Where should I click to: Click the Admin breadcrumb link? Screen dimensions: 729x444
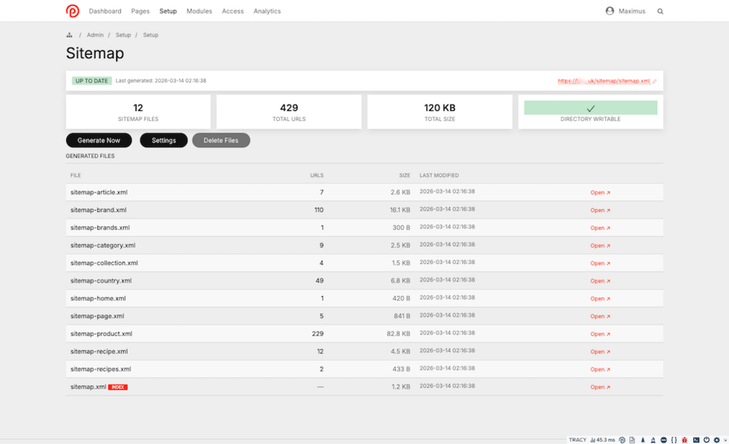[95, 35]
